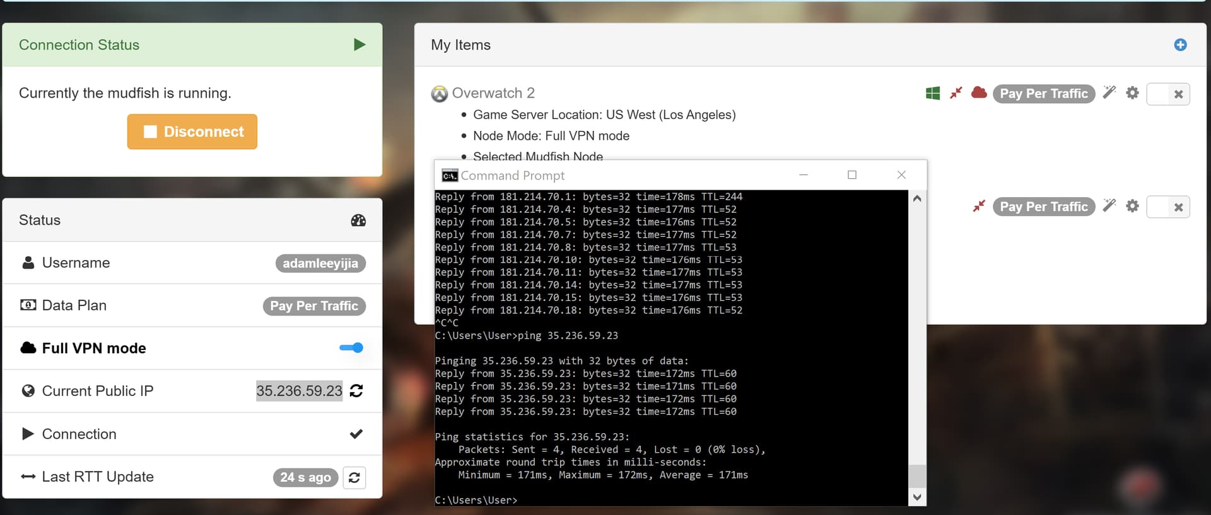This screenshot has height=515, width=1211.
Task: Click the Pay Per Traffic badge in Data Plan
Action: click(313, 306)
